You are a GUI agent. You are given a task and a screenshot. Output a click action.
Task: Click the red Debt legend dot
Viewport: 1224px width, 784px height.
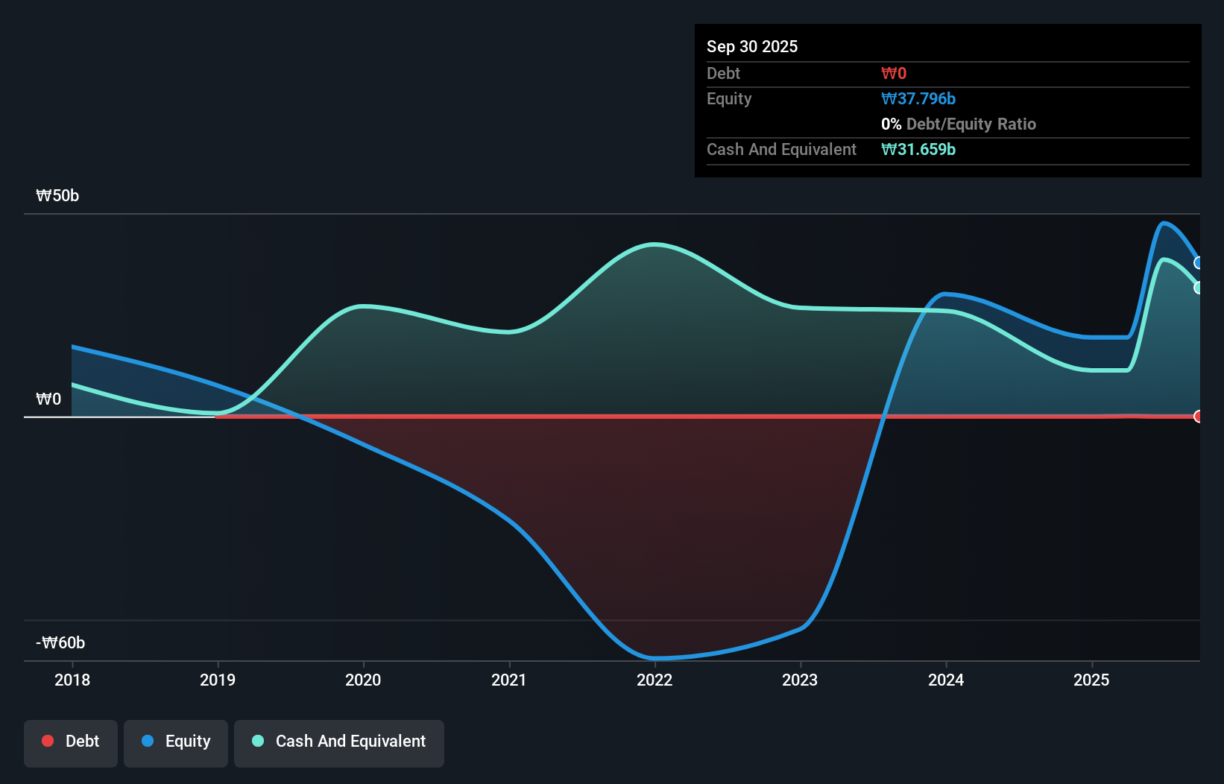click(x=47, y=741)
